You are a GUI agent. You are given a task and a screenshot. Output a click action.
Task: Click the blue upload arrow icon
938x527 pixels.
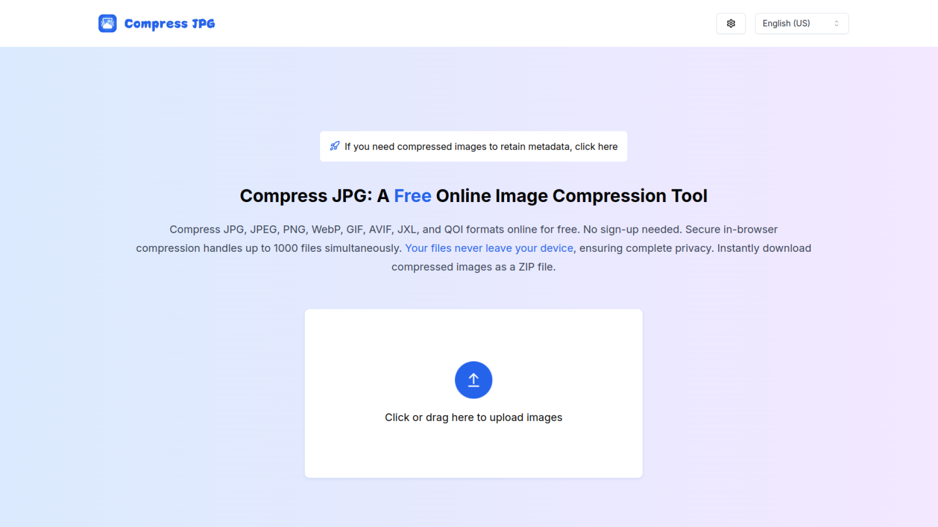(x=473, y=380)
